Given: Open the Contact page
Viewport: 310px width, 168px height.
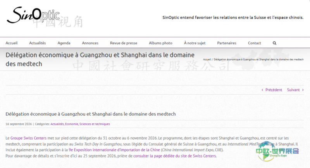Looking at the screenshot, I should click(255, 43).
